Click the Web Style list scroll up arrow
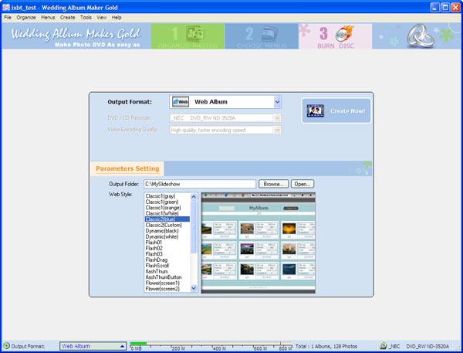This screenshot has height=353, width=463. [194, 197]
